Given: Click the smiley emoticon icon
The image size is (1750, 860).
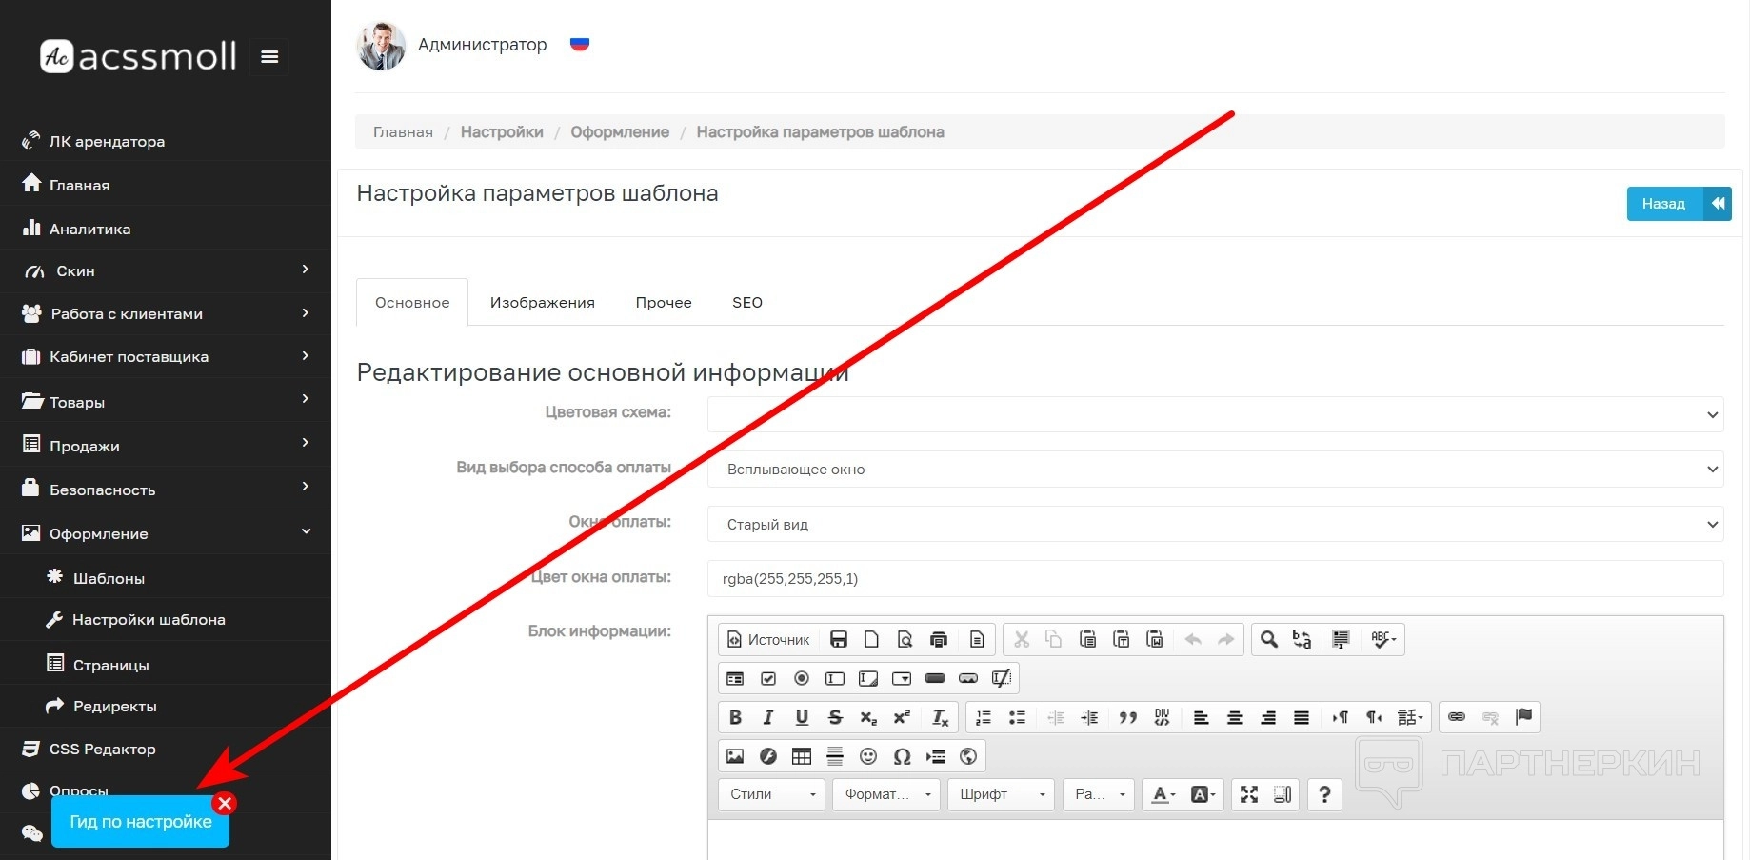Looking at the screenshot, I should tap(868, 756).
